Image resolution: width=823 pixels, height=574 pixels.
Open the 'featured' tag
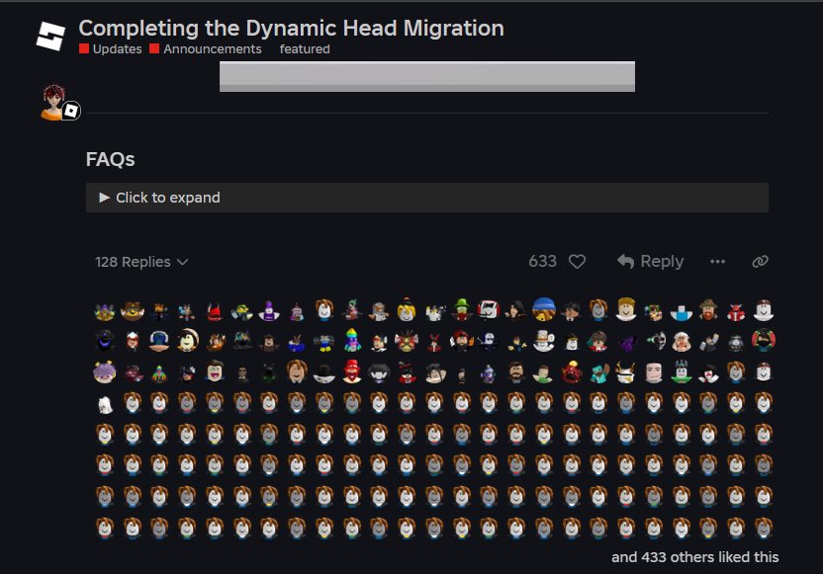tap(305, 48)
